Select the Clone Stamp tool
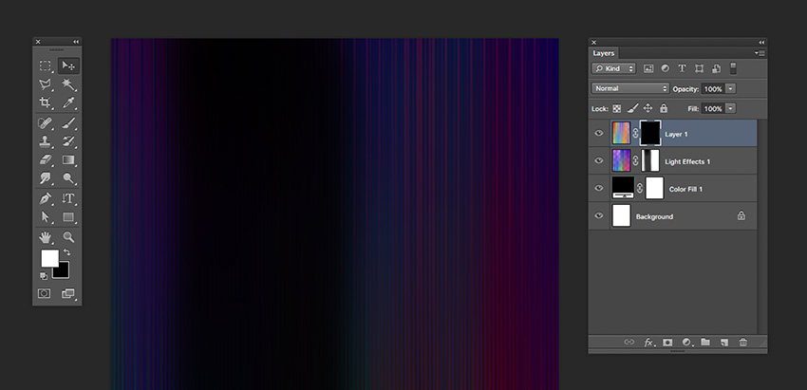This screenshot has height=390, width=807. pos(46,141)
